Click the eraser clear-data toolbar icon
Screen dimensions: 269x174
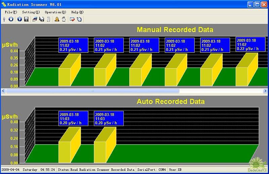click(x=35, y=19)
